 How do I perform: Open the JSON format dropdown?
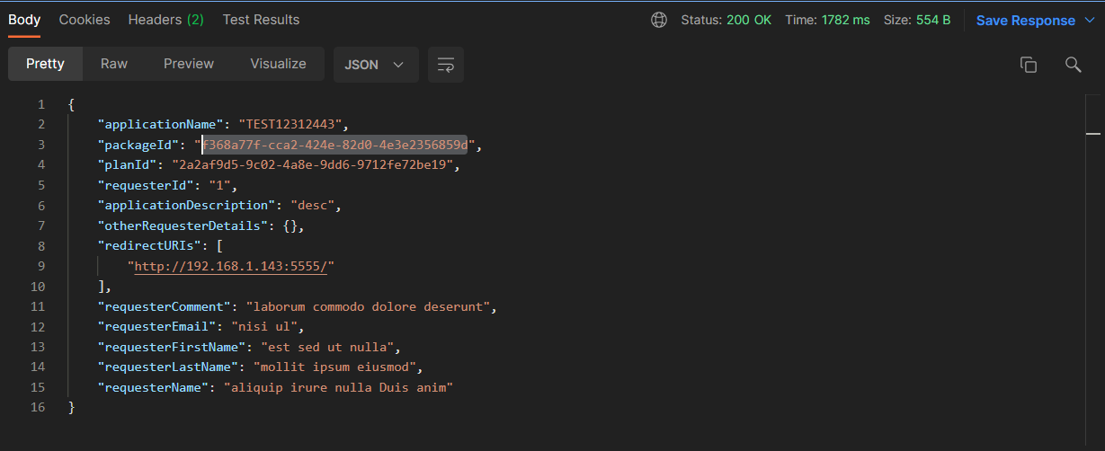click(375, 65)
